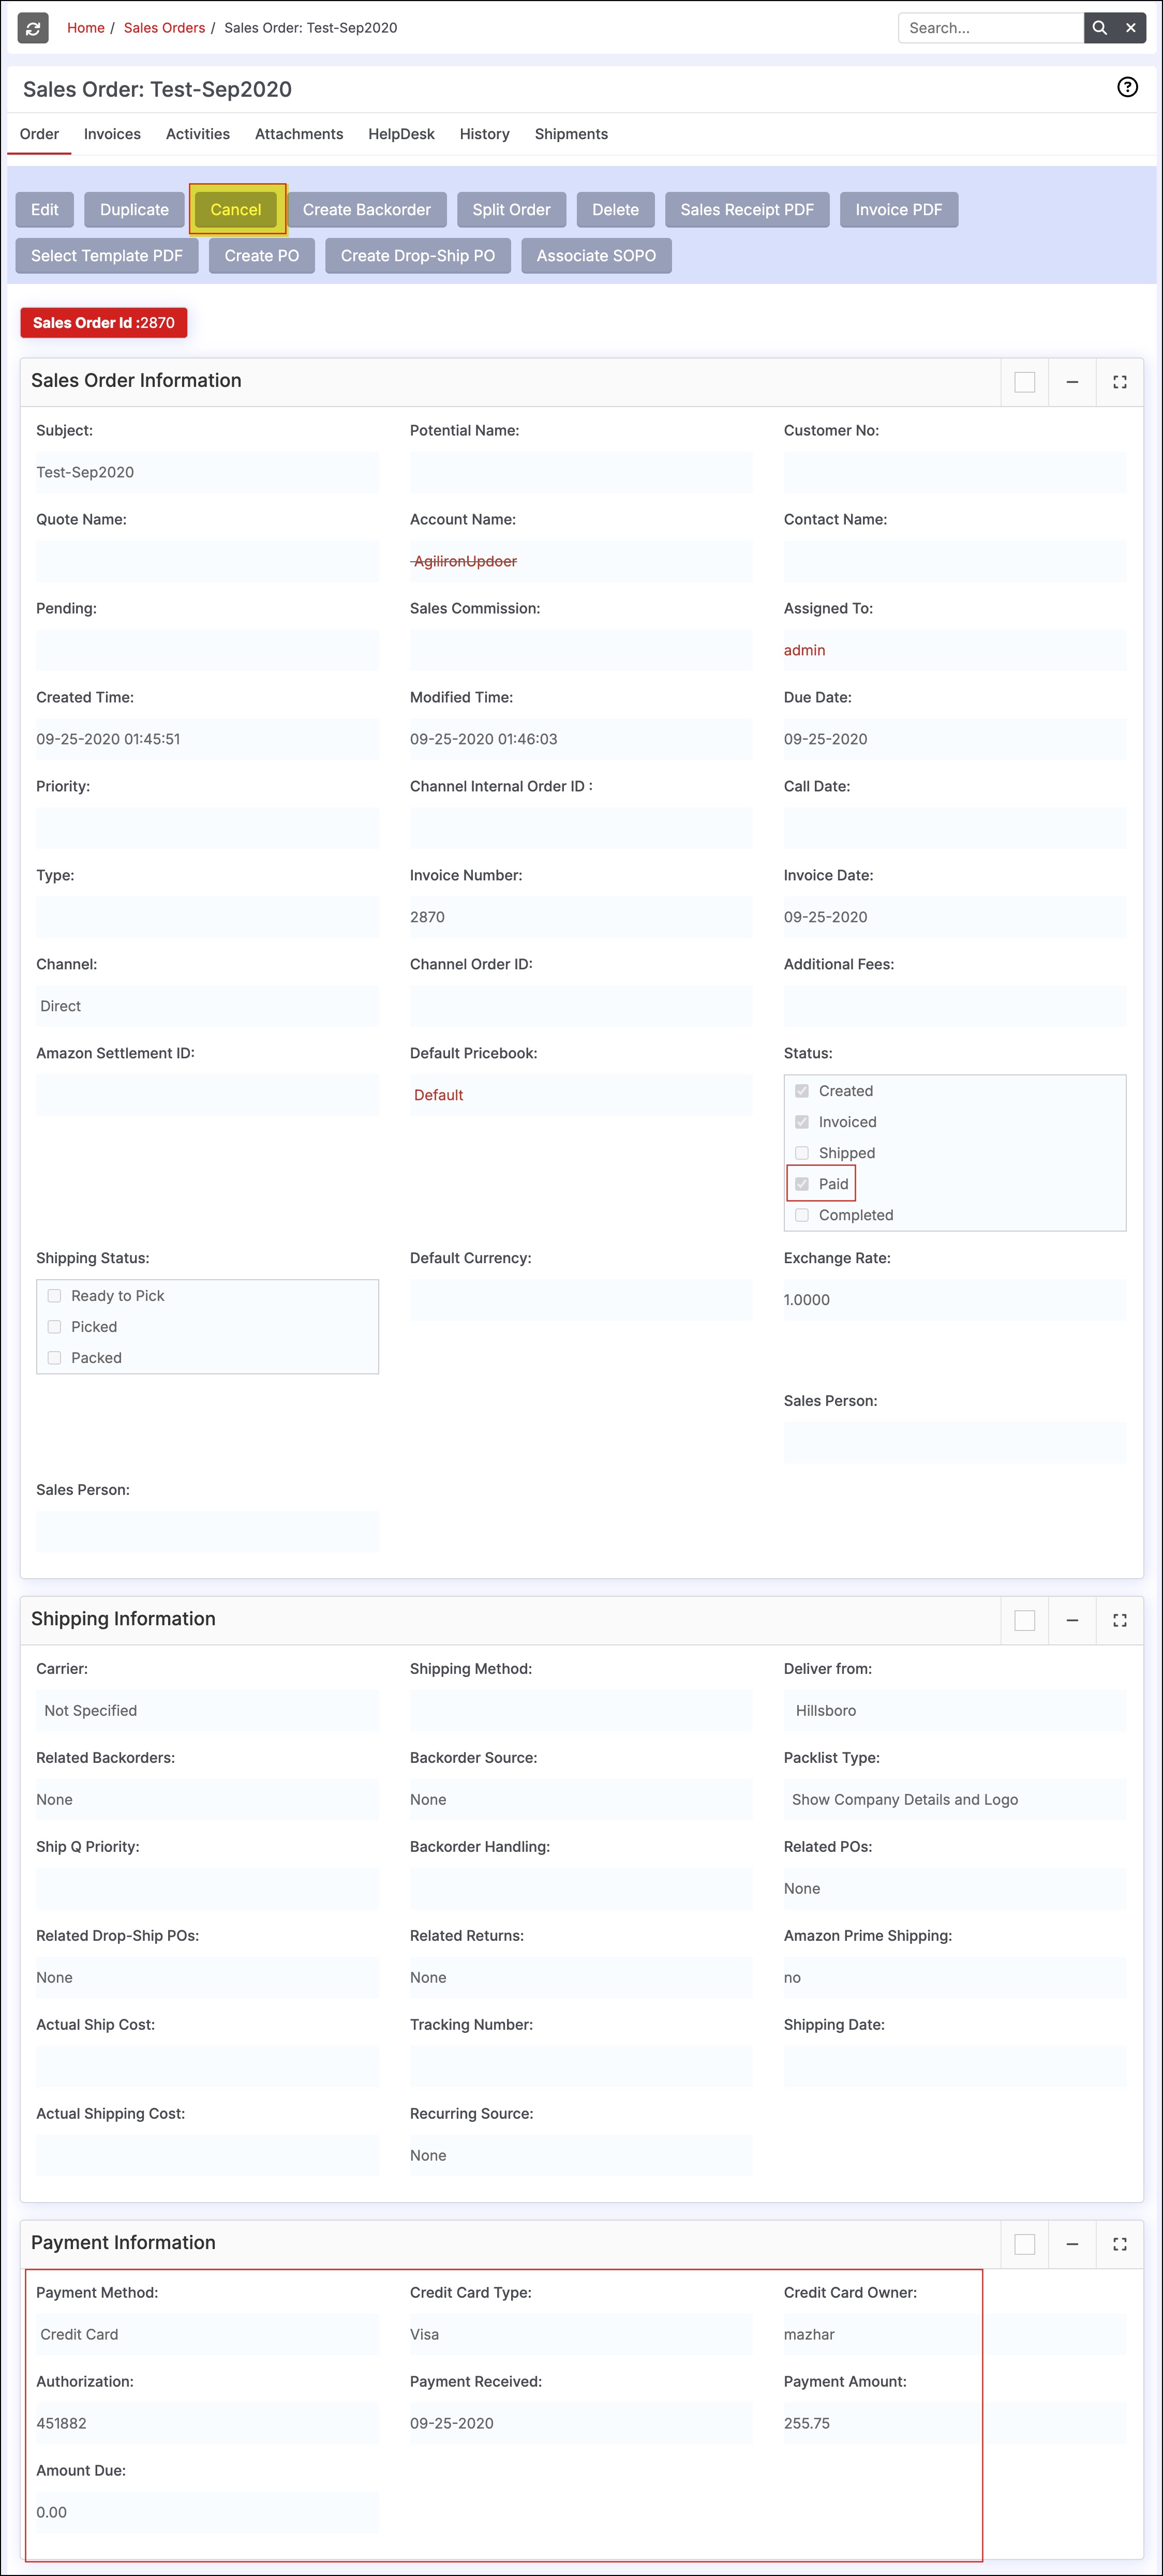Open the AgilironUpdoer account link
The height and width of the screenshot is (2576, 1163).
(465, 561)
